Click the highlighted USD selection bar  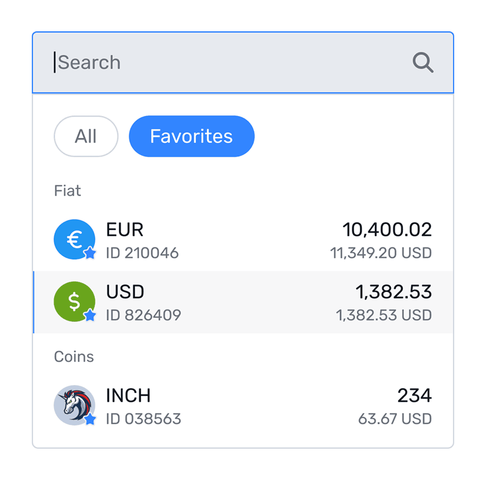tap(34, 301)
